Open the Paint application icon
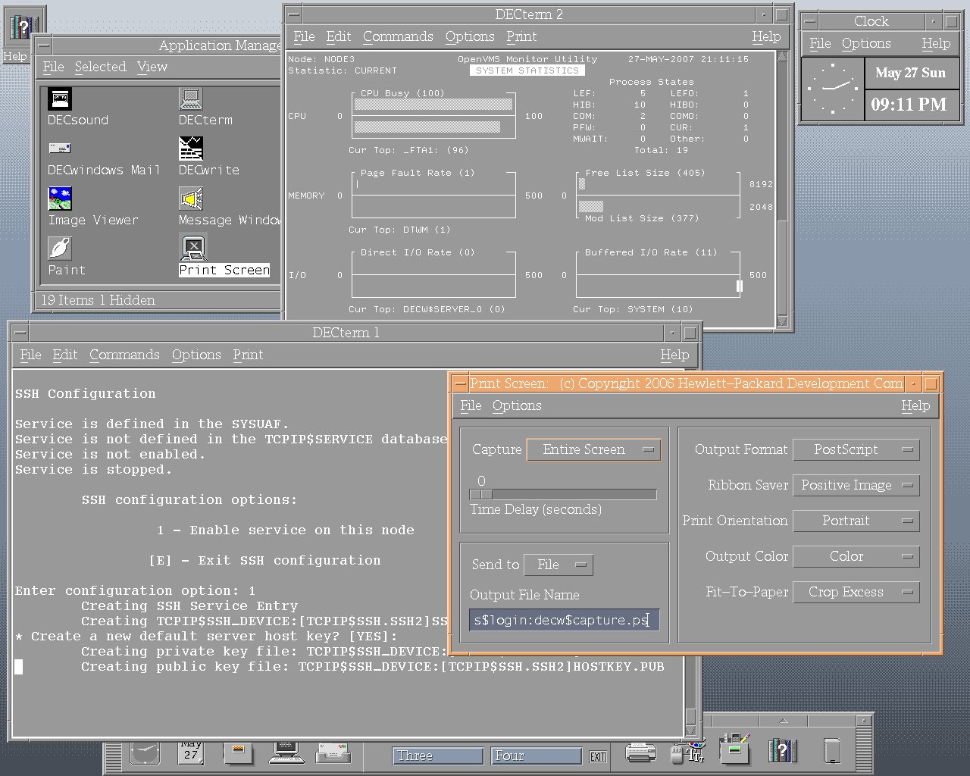The width and height of the screenshot is (970, 776). tap(60, 249)
